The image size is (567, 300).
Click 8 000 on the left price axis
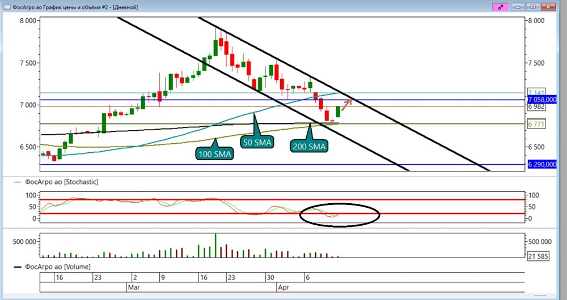point(27,21)
